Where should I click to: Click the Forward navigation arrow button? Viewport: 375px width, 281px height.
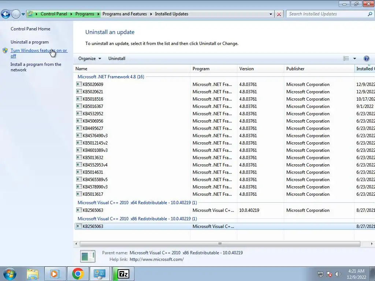pos(16,14)
